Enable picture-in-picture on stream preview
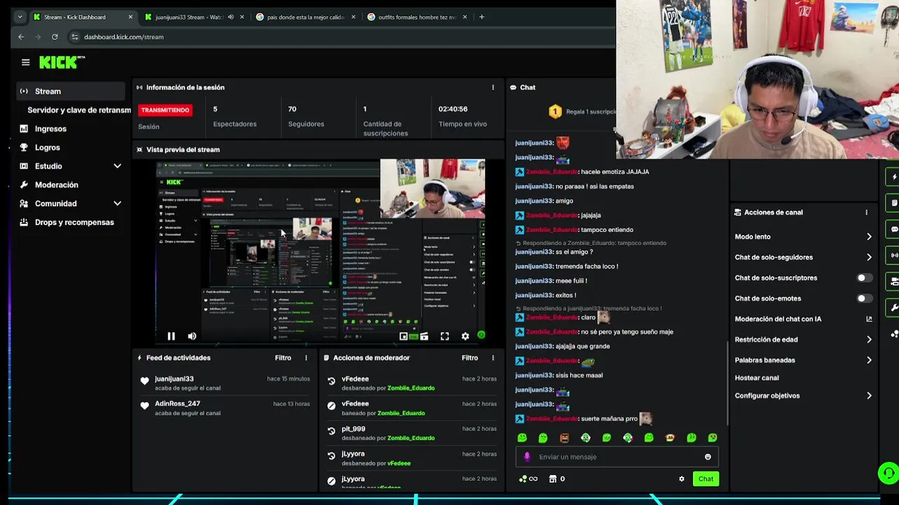The image size is (899, 505). click(404, 337)
